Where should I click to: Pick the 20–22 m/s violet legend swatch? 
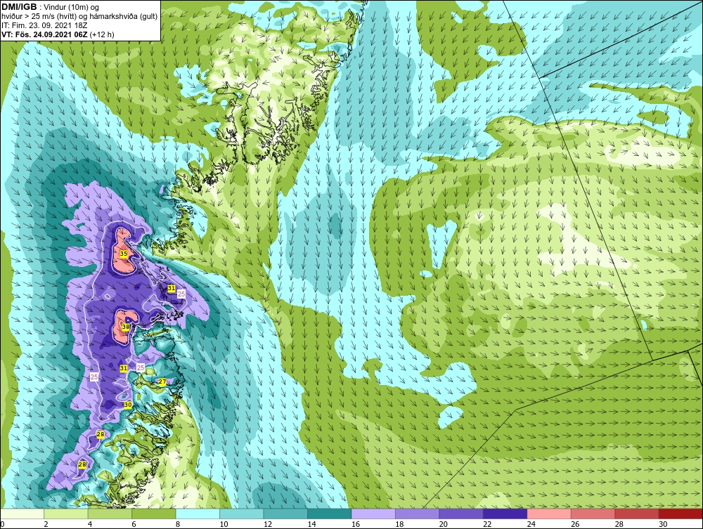[x=461, y=514]
